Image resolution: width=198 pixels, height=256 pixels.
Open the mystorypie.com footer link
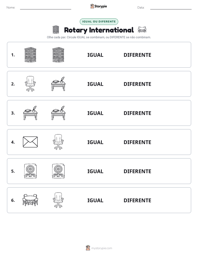[x=101, y=248]
